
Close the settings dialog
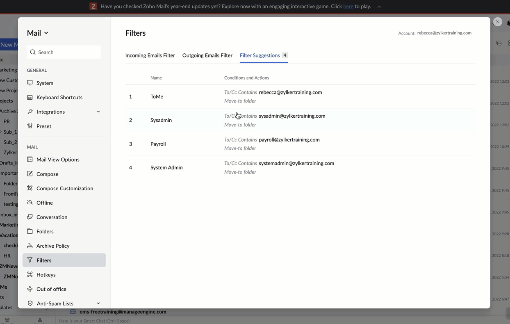(497, 22)
